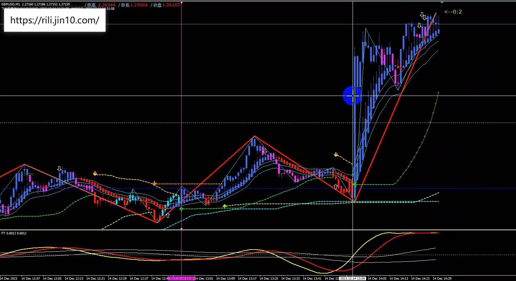Select the "<--0:2" countdown label
The width and height of the screenshot is (516, 281).
(x=453, y=12)
